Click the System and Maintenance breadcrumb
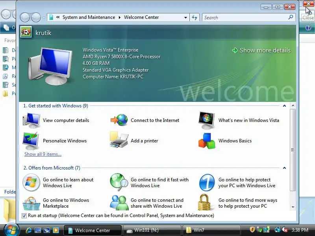Viewport: 315px width, 236px height. (89, 17)
